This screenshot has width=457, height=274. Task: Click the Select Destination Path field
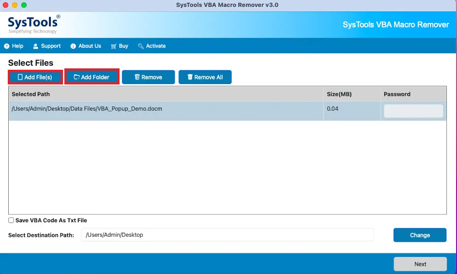227,235
